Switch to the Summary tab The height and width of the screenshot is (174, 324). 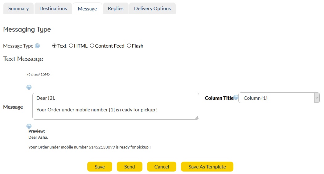pyautogui.click(x=18, y=9)
